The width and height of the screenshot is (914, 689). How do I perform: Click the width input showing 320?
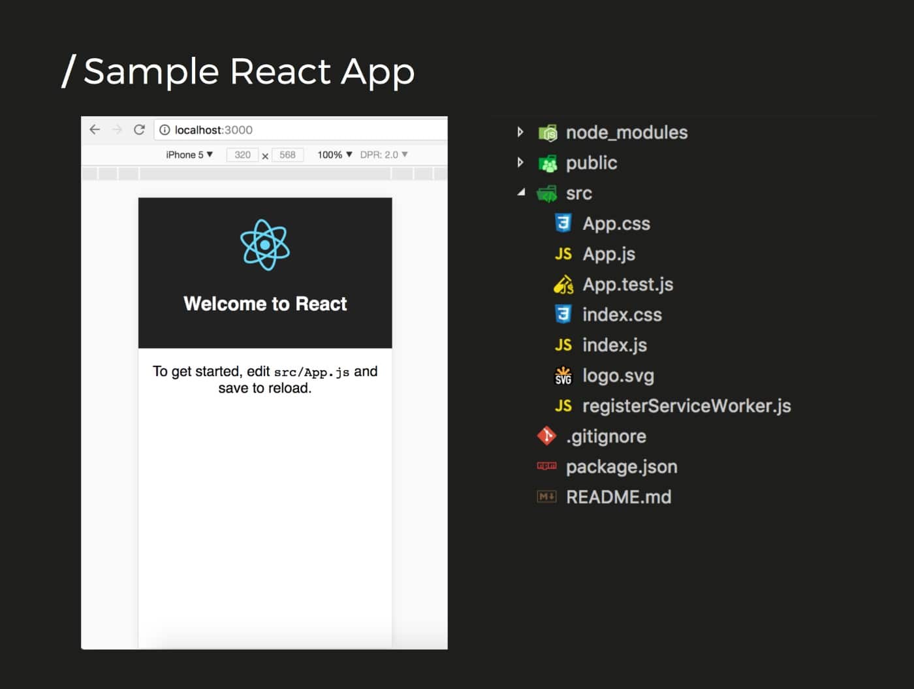point(242,155)
